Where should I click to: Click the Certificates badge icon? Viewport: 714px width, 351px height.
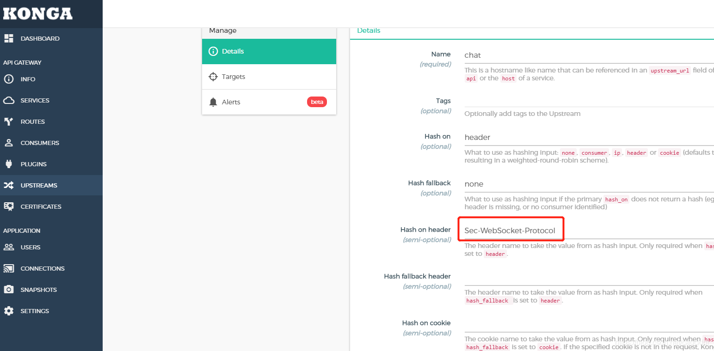coord(9,206)
